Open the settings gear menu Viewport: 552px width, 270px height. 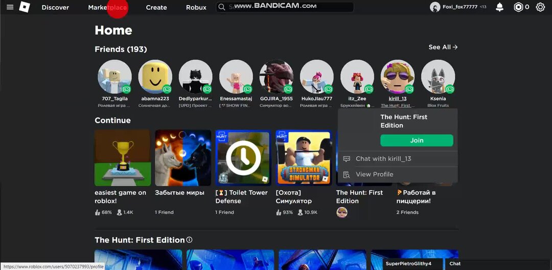coord(540,7)
